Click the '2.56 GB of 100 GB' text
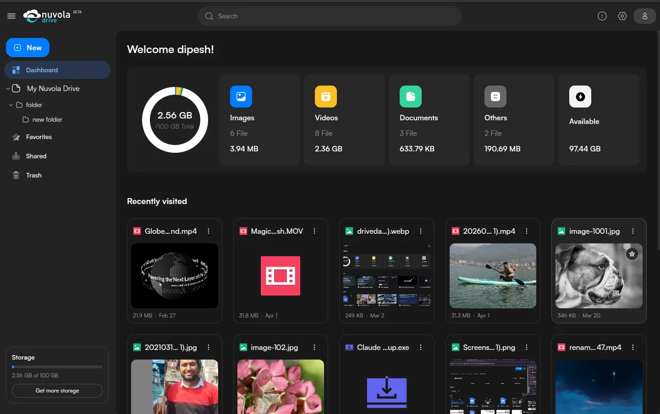Image resolution: width=660 pixels, height=414 pixels. click(x=35, y=376)
